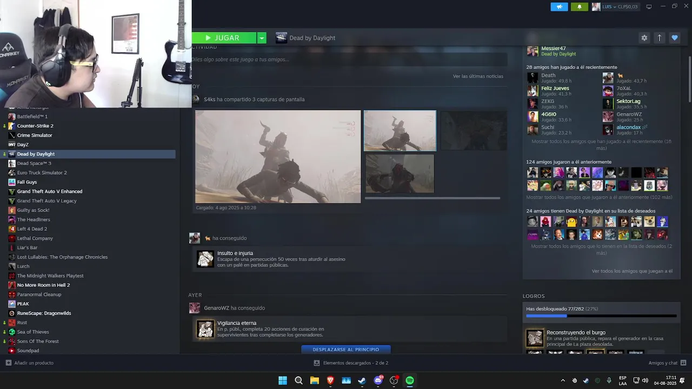Image resolution: width=692 pixels, height=389 pixels.
Task: Open 'Ver las últimas noticias' link
Action: coord(478,76)
